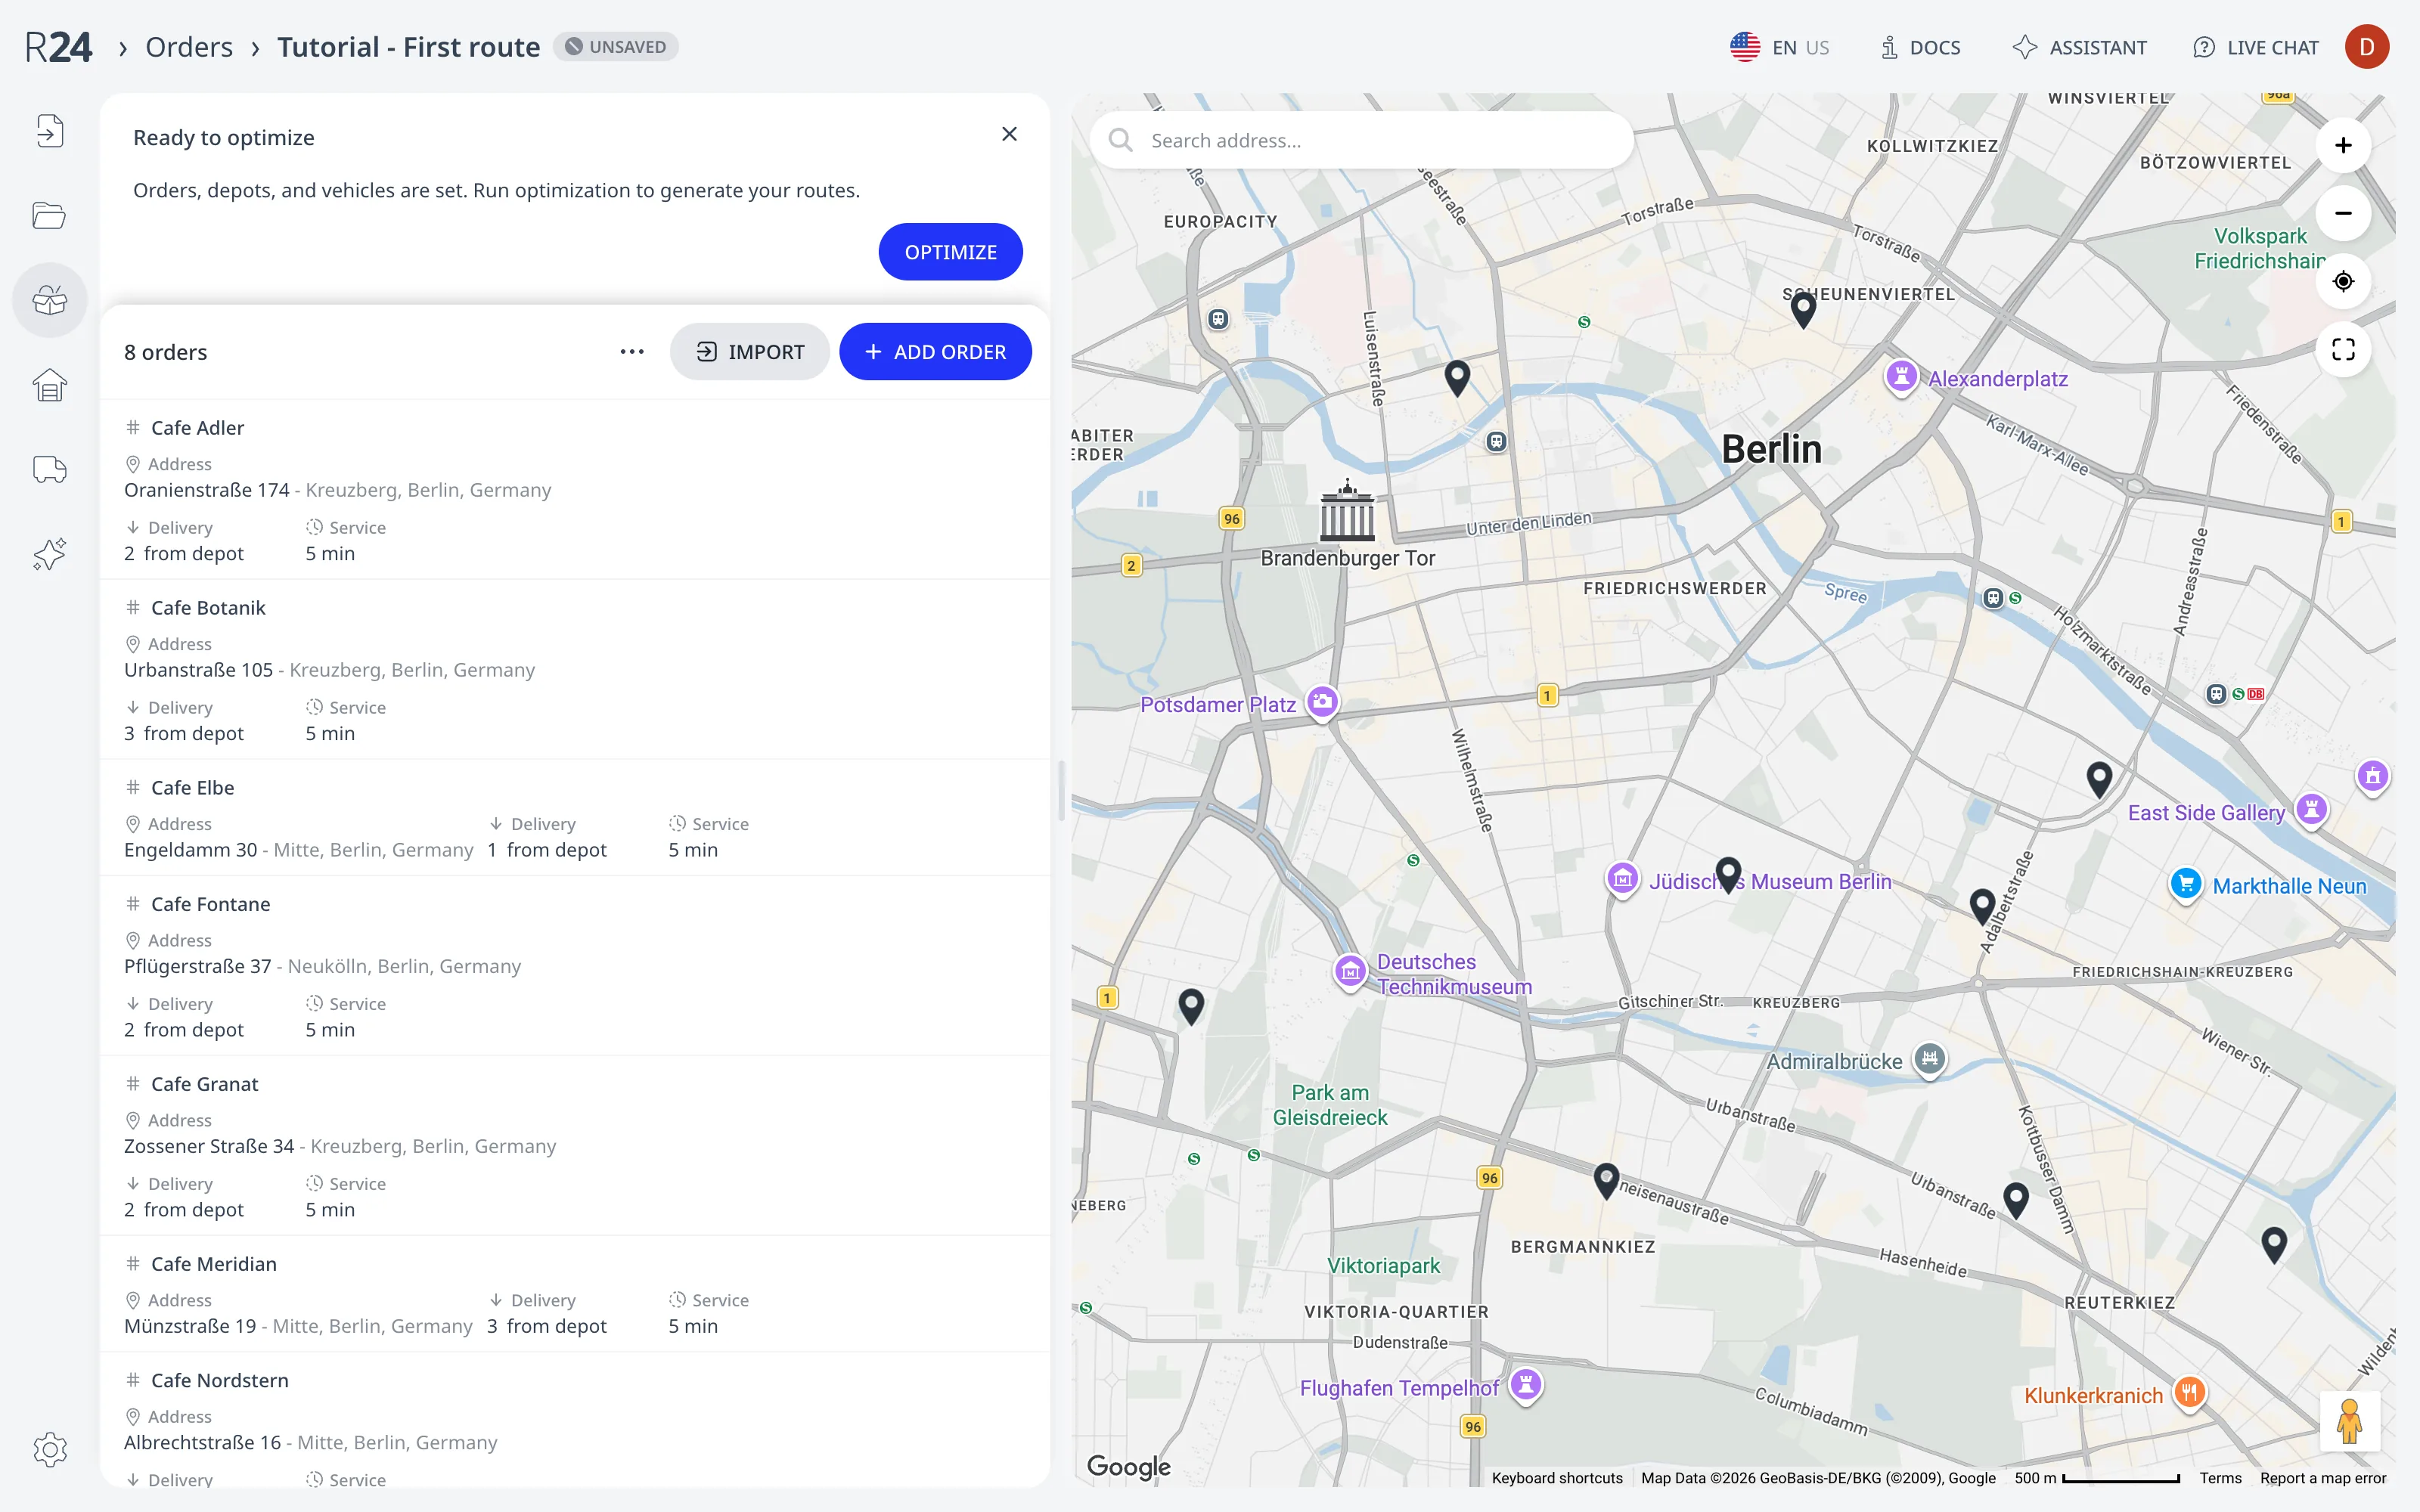Open the settings gear icon
Image resolution: width=2420 pixels, height=1512 pixels.
[x=49, y=1449]
